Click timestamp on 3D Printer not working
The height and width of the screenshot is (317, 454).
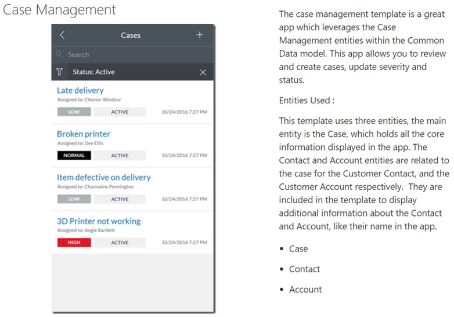point(184,243)
